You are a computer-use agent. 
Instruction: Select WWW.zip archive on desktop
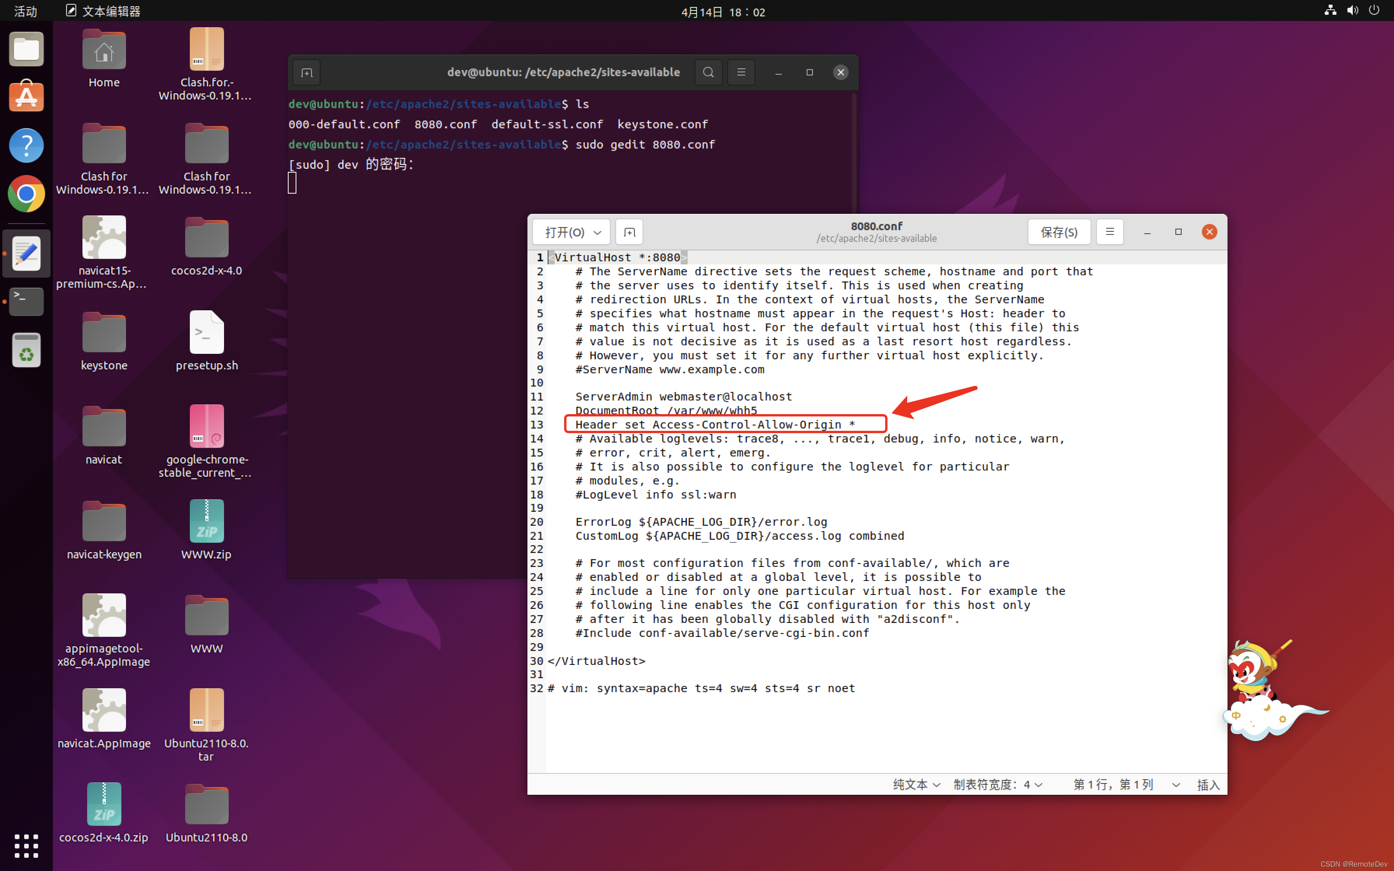[x=207, y=530]
